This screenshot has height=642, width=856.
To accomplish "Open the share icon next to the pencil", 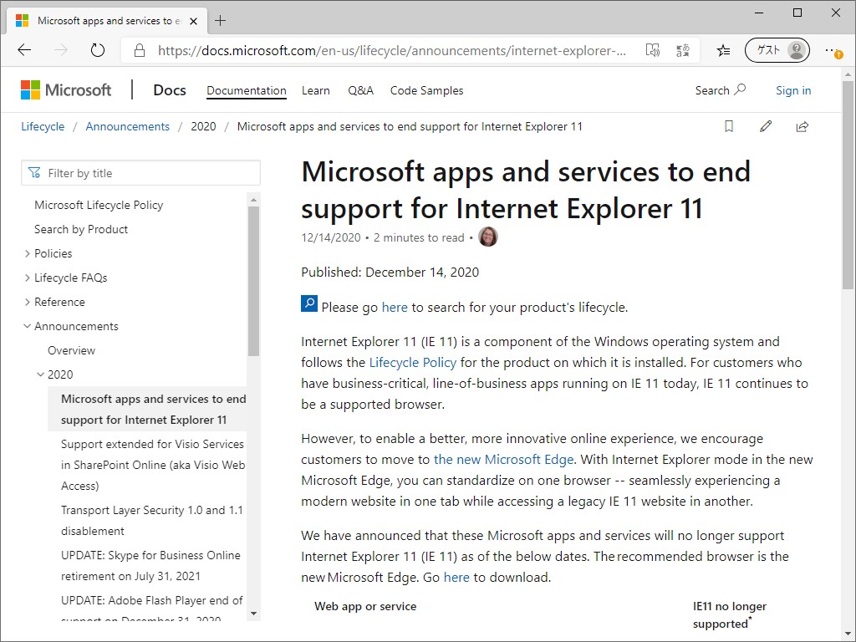I will (802, 126).
